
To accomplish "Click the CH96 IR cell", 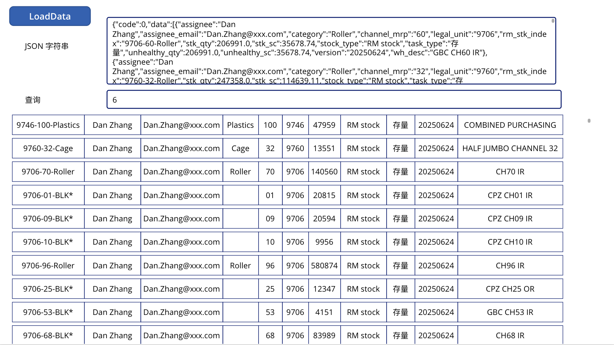I will (510, 266).
